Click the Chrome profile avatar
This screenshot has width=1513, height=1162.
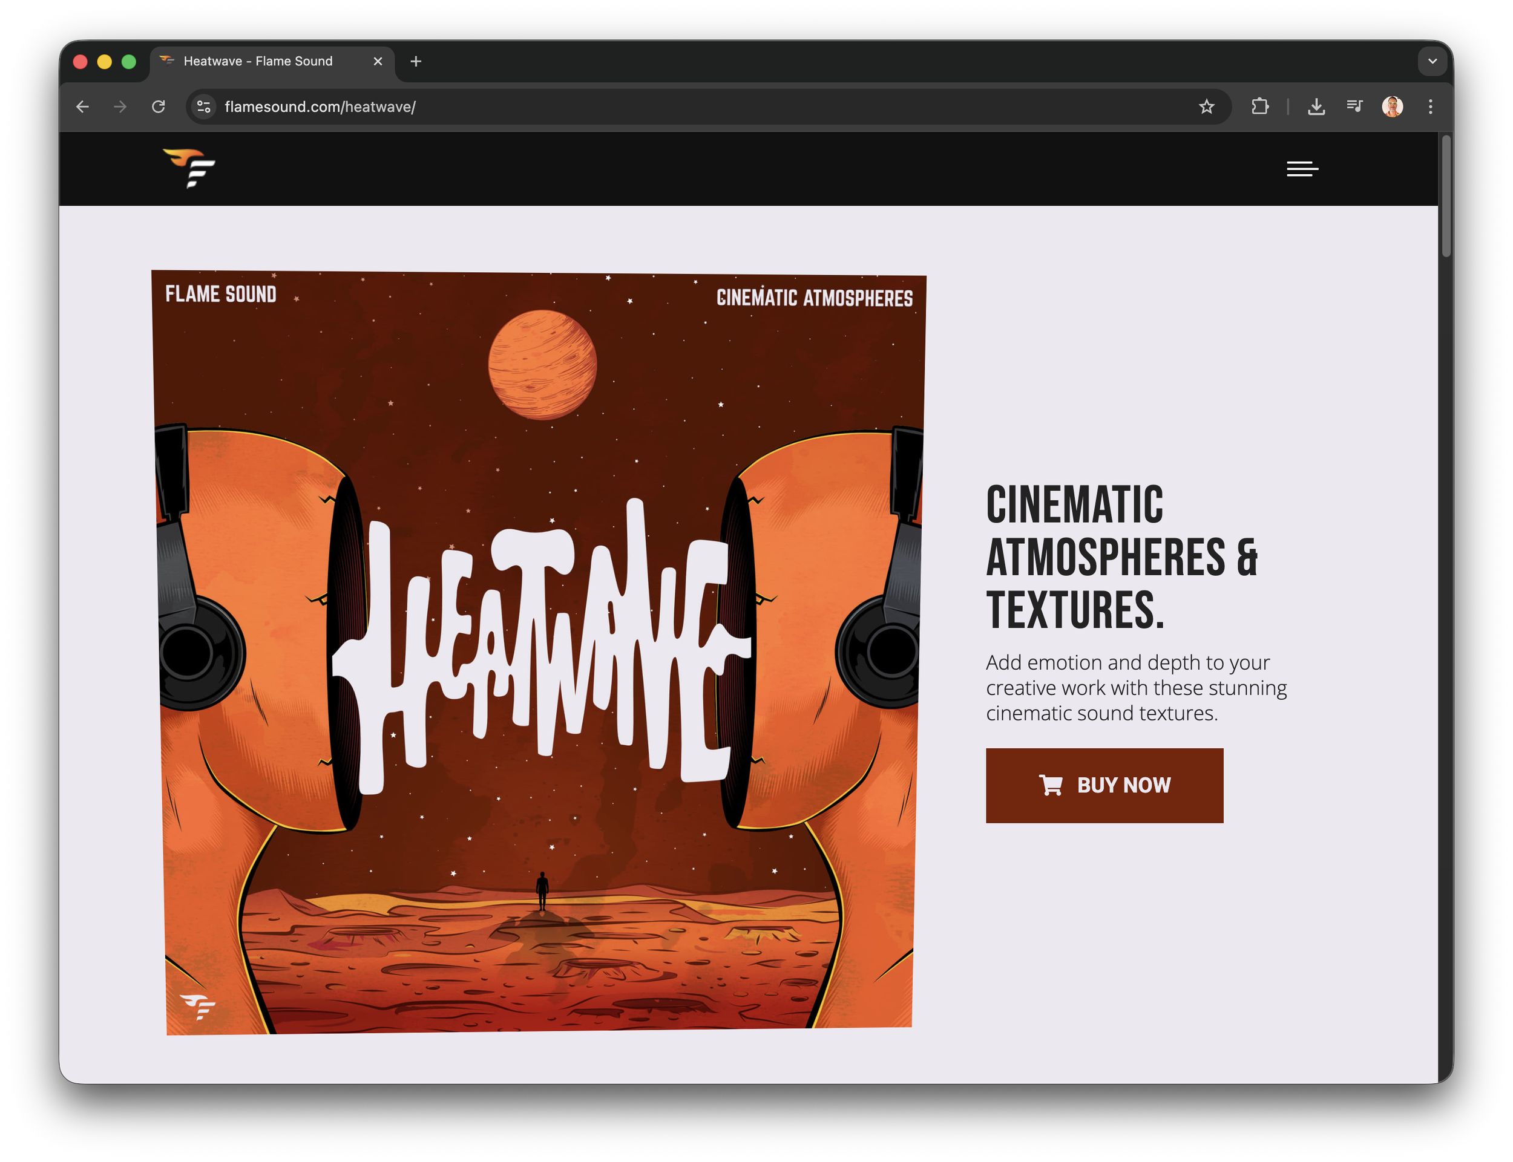pos(1392,106)
